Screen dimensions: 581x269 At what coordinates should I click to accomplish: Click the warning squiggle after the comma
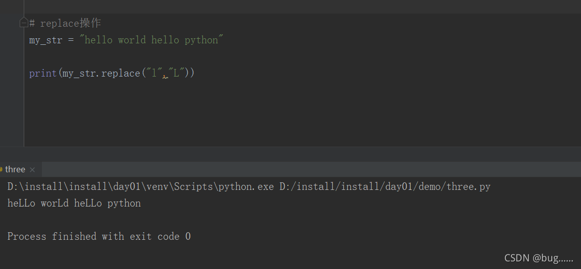166,77
